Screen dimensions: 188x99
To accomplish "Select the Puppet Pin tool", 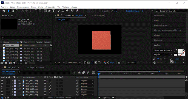I will [77, 11].
